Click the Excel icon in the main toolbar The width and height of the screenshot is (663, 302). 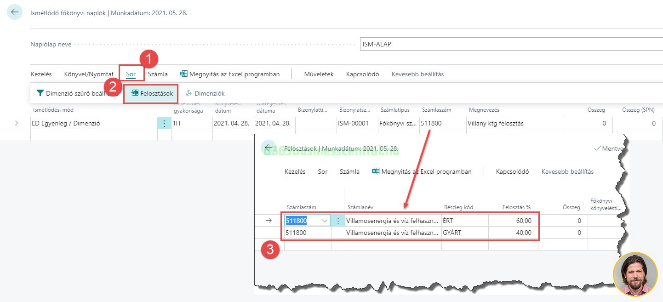pyautogui.click(x=184, y=74)
